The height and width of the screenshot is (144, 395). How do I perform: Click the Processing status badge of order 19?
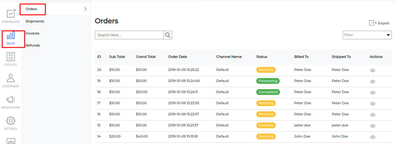pos(268,81)
